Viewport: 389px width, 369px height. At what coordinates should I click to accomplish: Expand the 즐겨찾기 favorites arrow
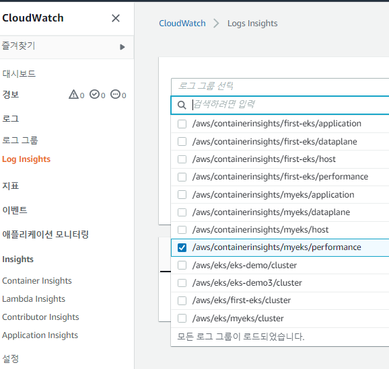[122, 47]
